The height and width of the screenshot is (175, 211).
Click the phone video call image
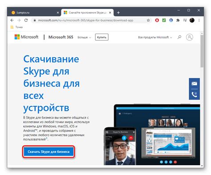[x=120, y=146]
